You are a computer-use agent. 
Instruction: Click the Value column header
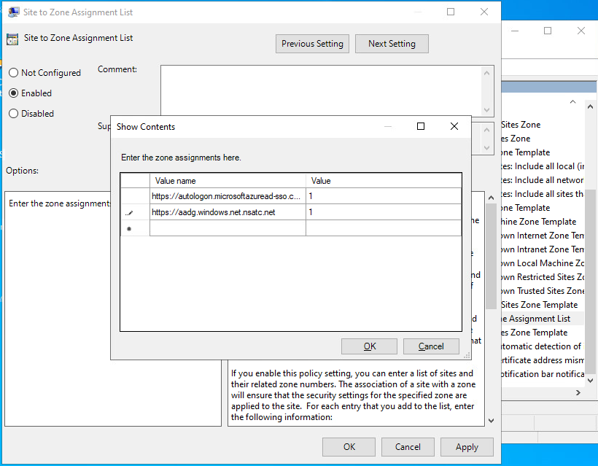[383, 181]
